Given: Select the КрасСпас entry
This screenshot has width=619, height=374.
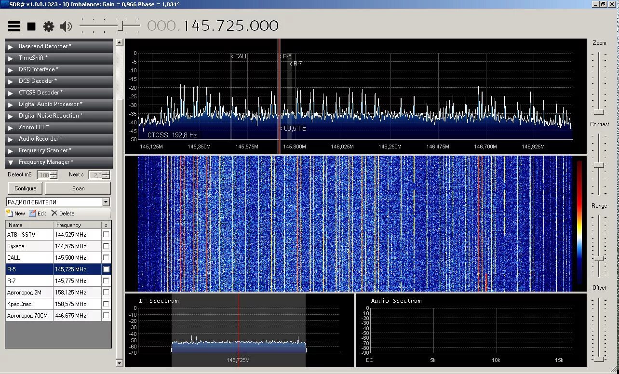Looking at the screenshot, I should (x=58, y=304).
